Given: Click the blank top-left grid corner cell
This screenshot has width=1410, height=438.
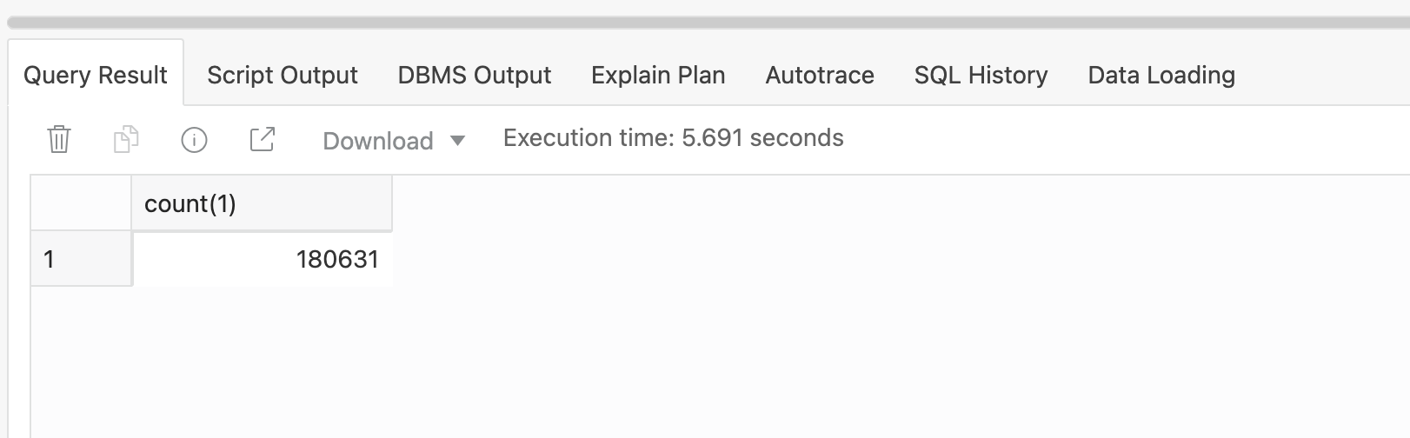Looking at the screenshot, I should 81,204.
